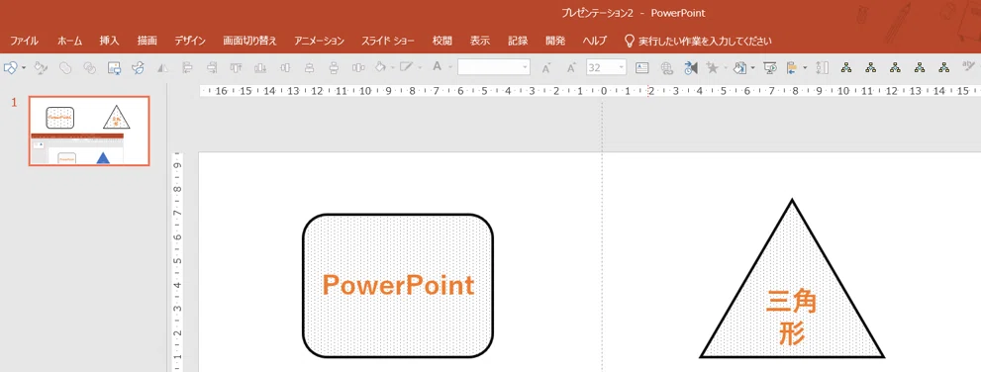Click the Align Bottom icon

(260, 67)
